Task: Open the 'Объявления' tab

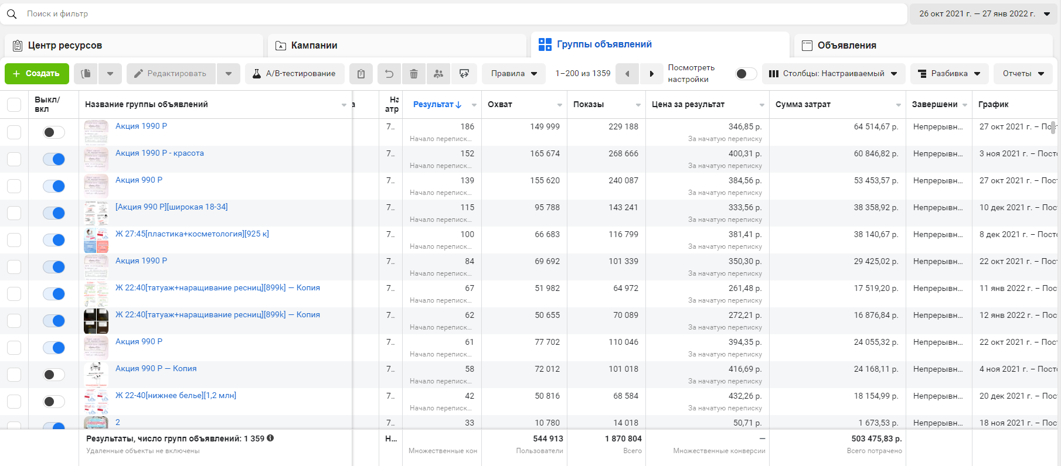Action: [x=846, y=46]
